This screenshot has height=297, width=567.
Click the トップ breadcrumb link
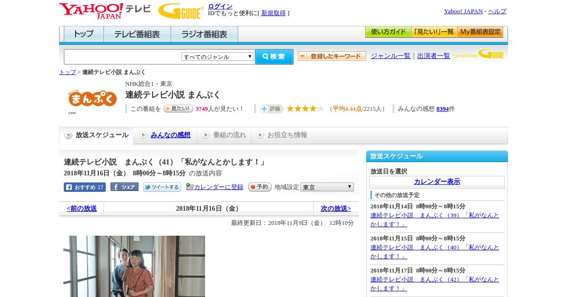tap(68, 72)
